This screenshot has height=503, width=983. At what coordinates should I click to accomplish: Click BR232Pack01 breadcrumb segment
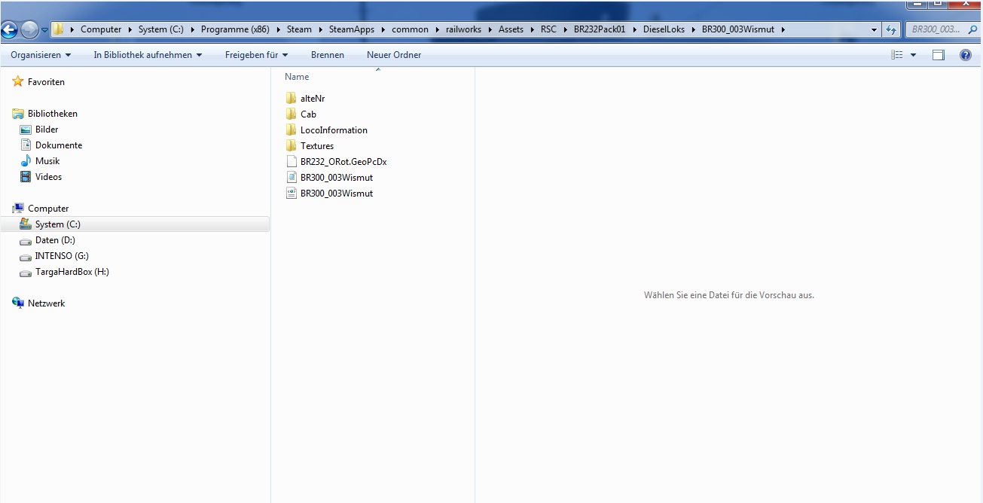[x=600, y=29]
